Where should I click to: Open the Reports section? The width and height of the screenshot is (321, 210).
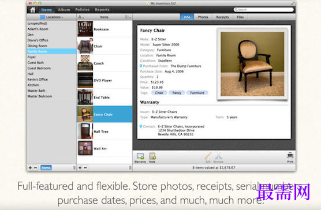[102, 10]
